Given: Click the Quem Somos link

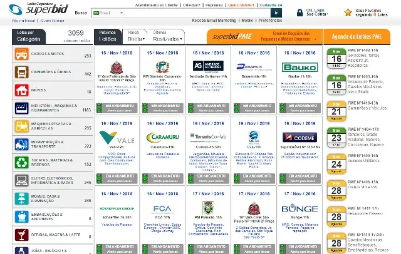Looking at the screenshot, I should tap(52, 21).
